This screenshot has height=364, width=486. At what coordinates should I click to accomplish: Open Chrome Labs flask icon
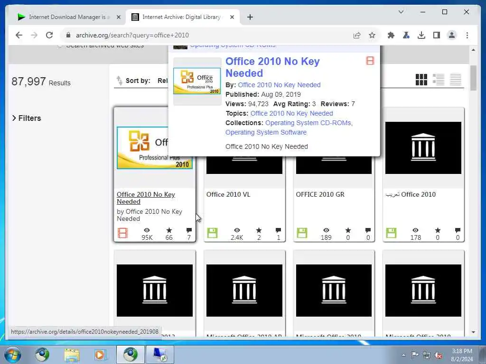pos(406,35)
